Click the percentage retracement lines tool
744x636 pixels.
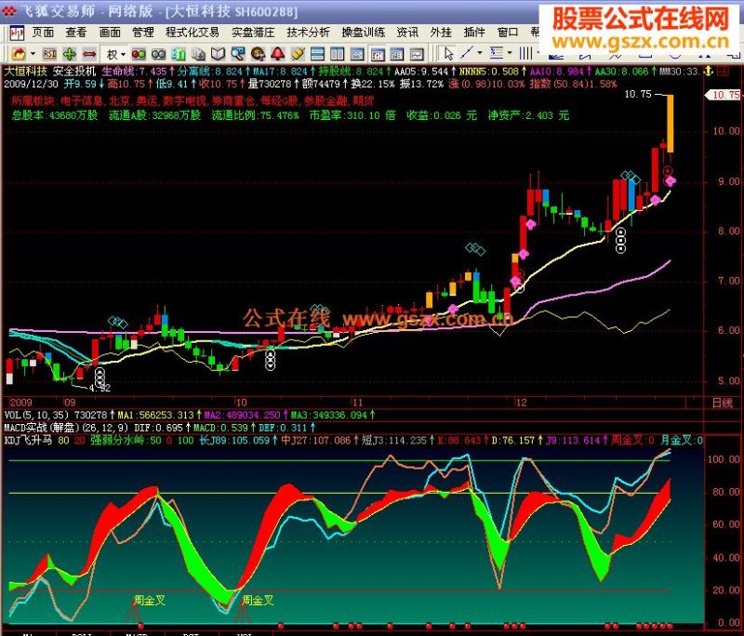point(497,52)
